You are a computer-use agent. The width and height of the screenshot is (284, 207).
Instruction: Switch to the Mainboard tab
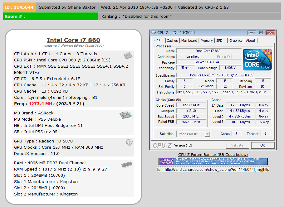[189, 41]
